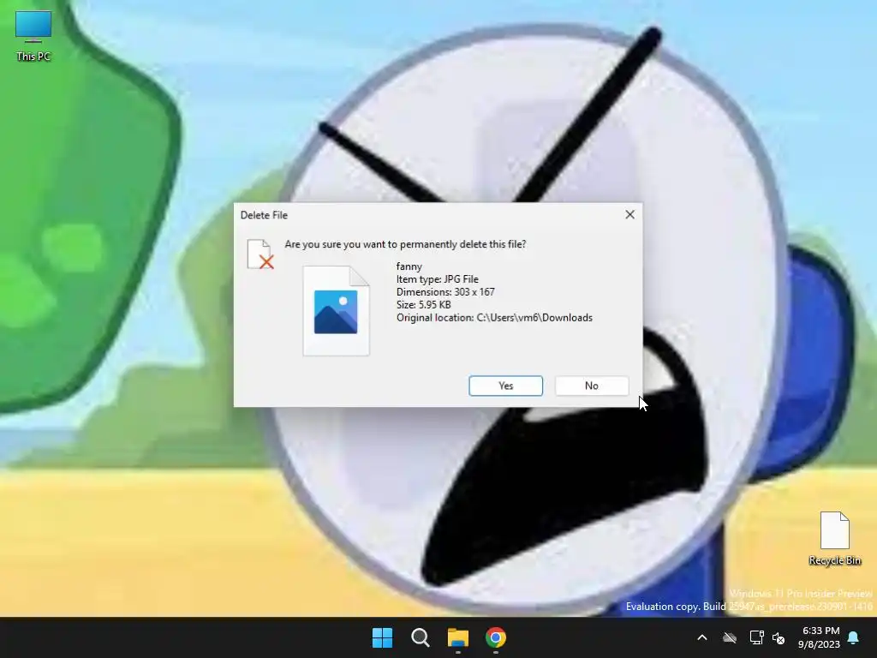Screen dimensions: 877x658
Task: Click the 'Delete File' dialog title
Action: (x=264, y=215)
